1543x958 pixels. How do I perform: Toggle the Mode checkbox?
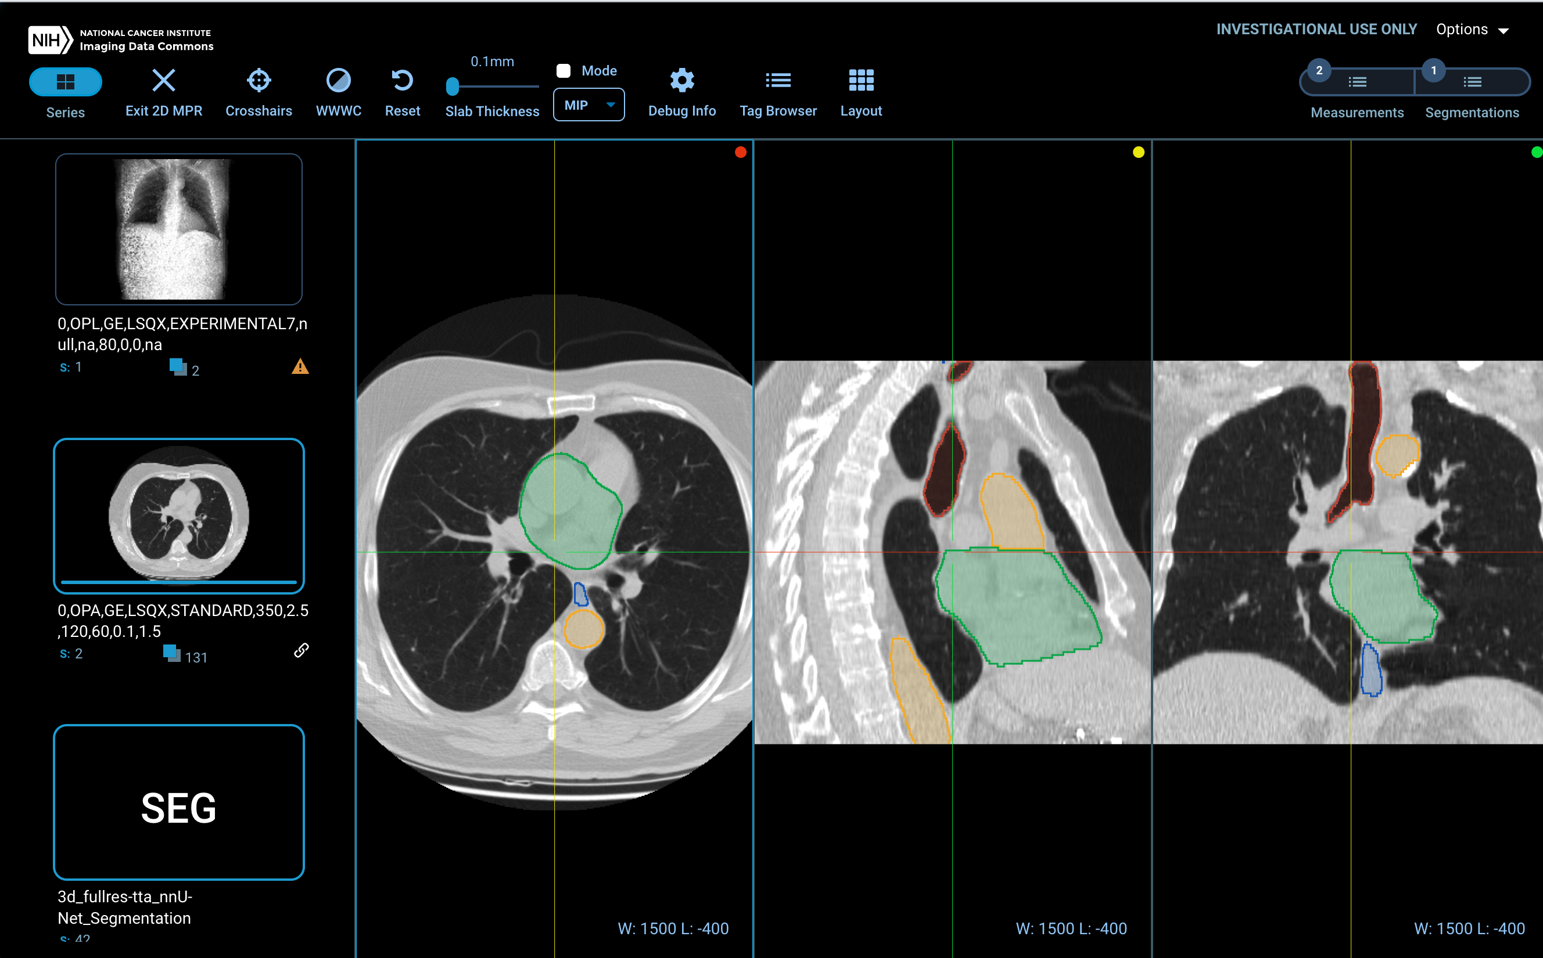563,70
